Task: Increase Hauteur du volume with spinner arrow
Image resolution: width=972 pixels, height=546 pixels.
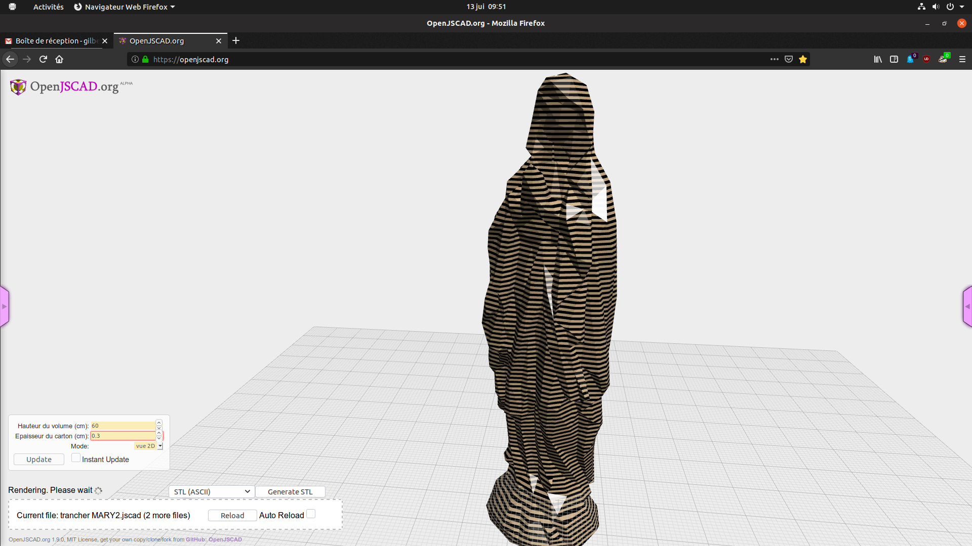Action: point(158,423)
